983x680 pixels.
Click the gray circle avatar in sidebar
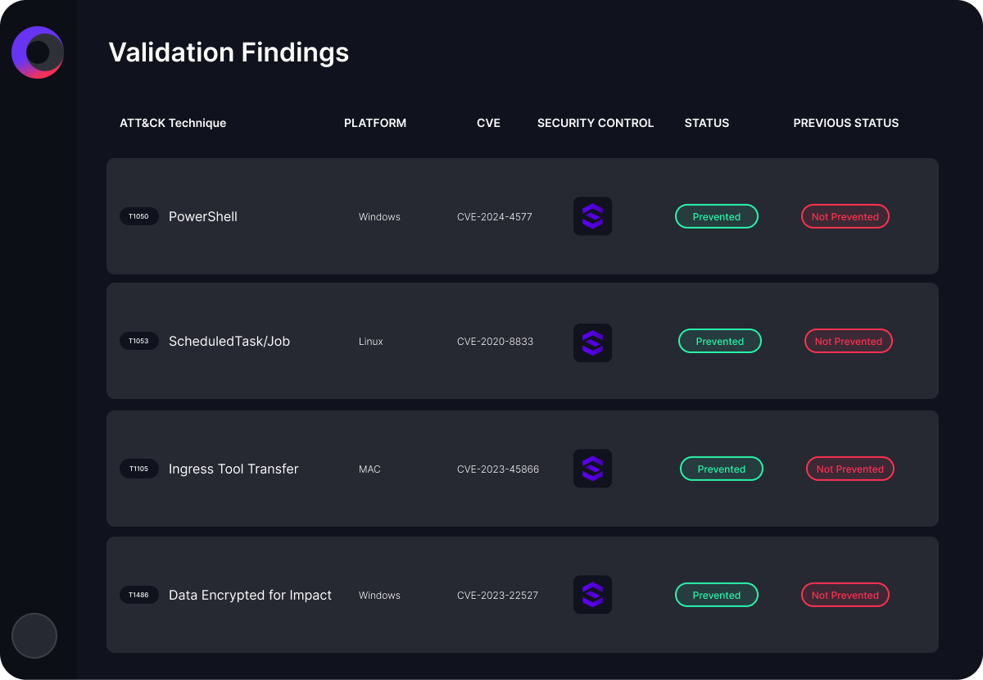coord(34,635)
